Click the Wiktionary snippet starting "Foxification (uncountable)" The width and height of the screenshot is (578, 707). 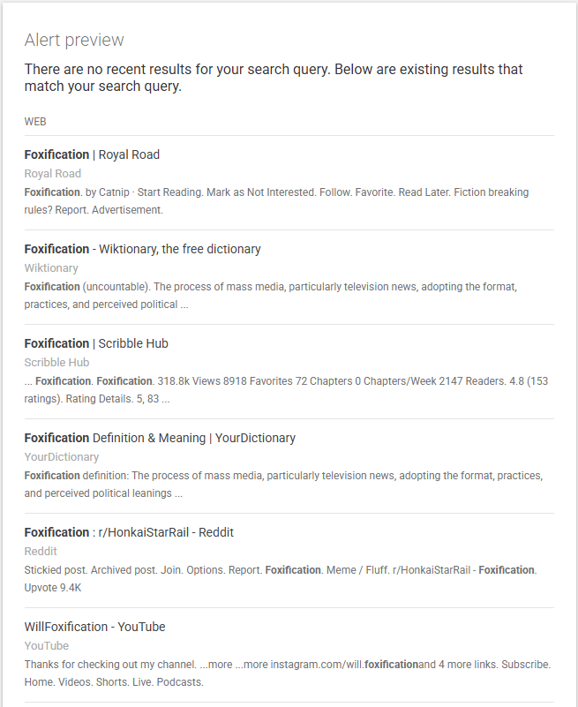pos(270,295)
